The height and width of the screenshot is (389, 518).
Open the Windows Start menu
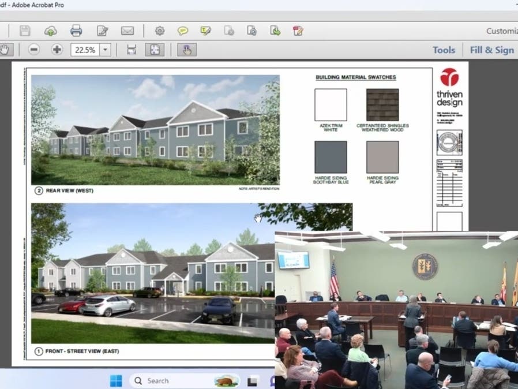coord(116,381)
